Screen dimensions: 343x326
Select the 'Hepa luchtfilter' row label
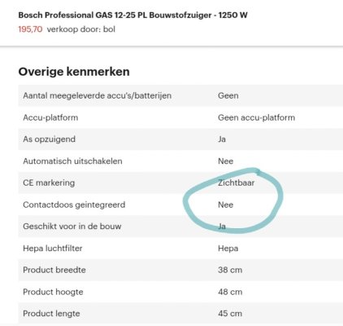point(53,248)
